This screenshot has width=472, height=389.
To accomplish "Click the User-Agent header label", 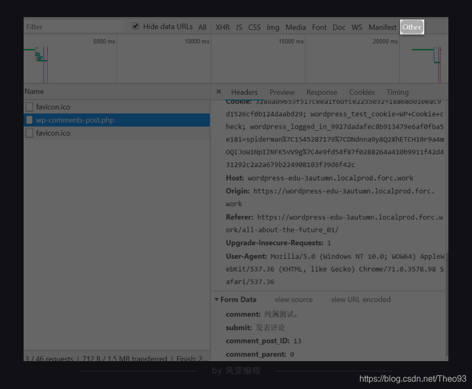I will (x=246, y=256).
